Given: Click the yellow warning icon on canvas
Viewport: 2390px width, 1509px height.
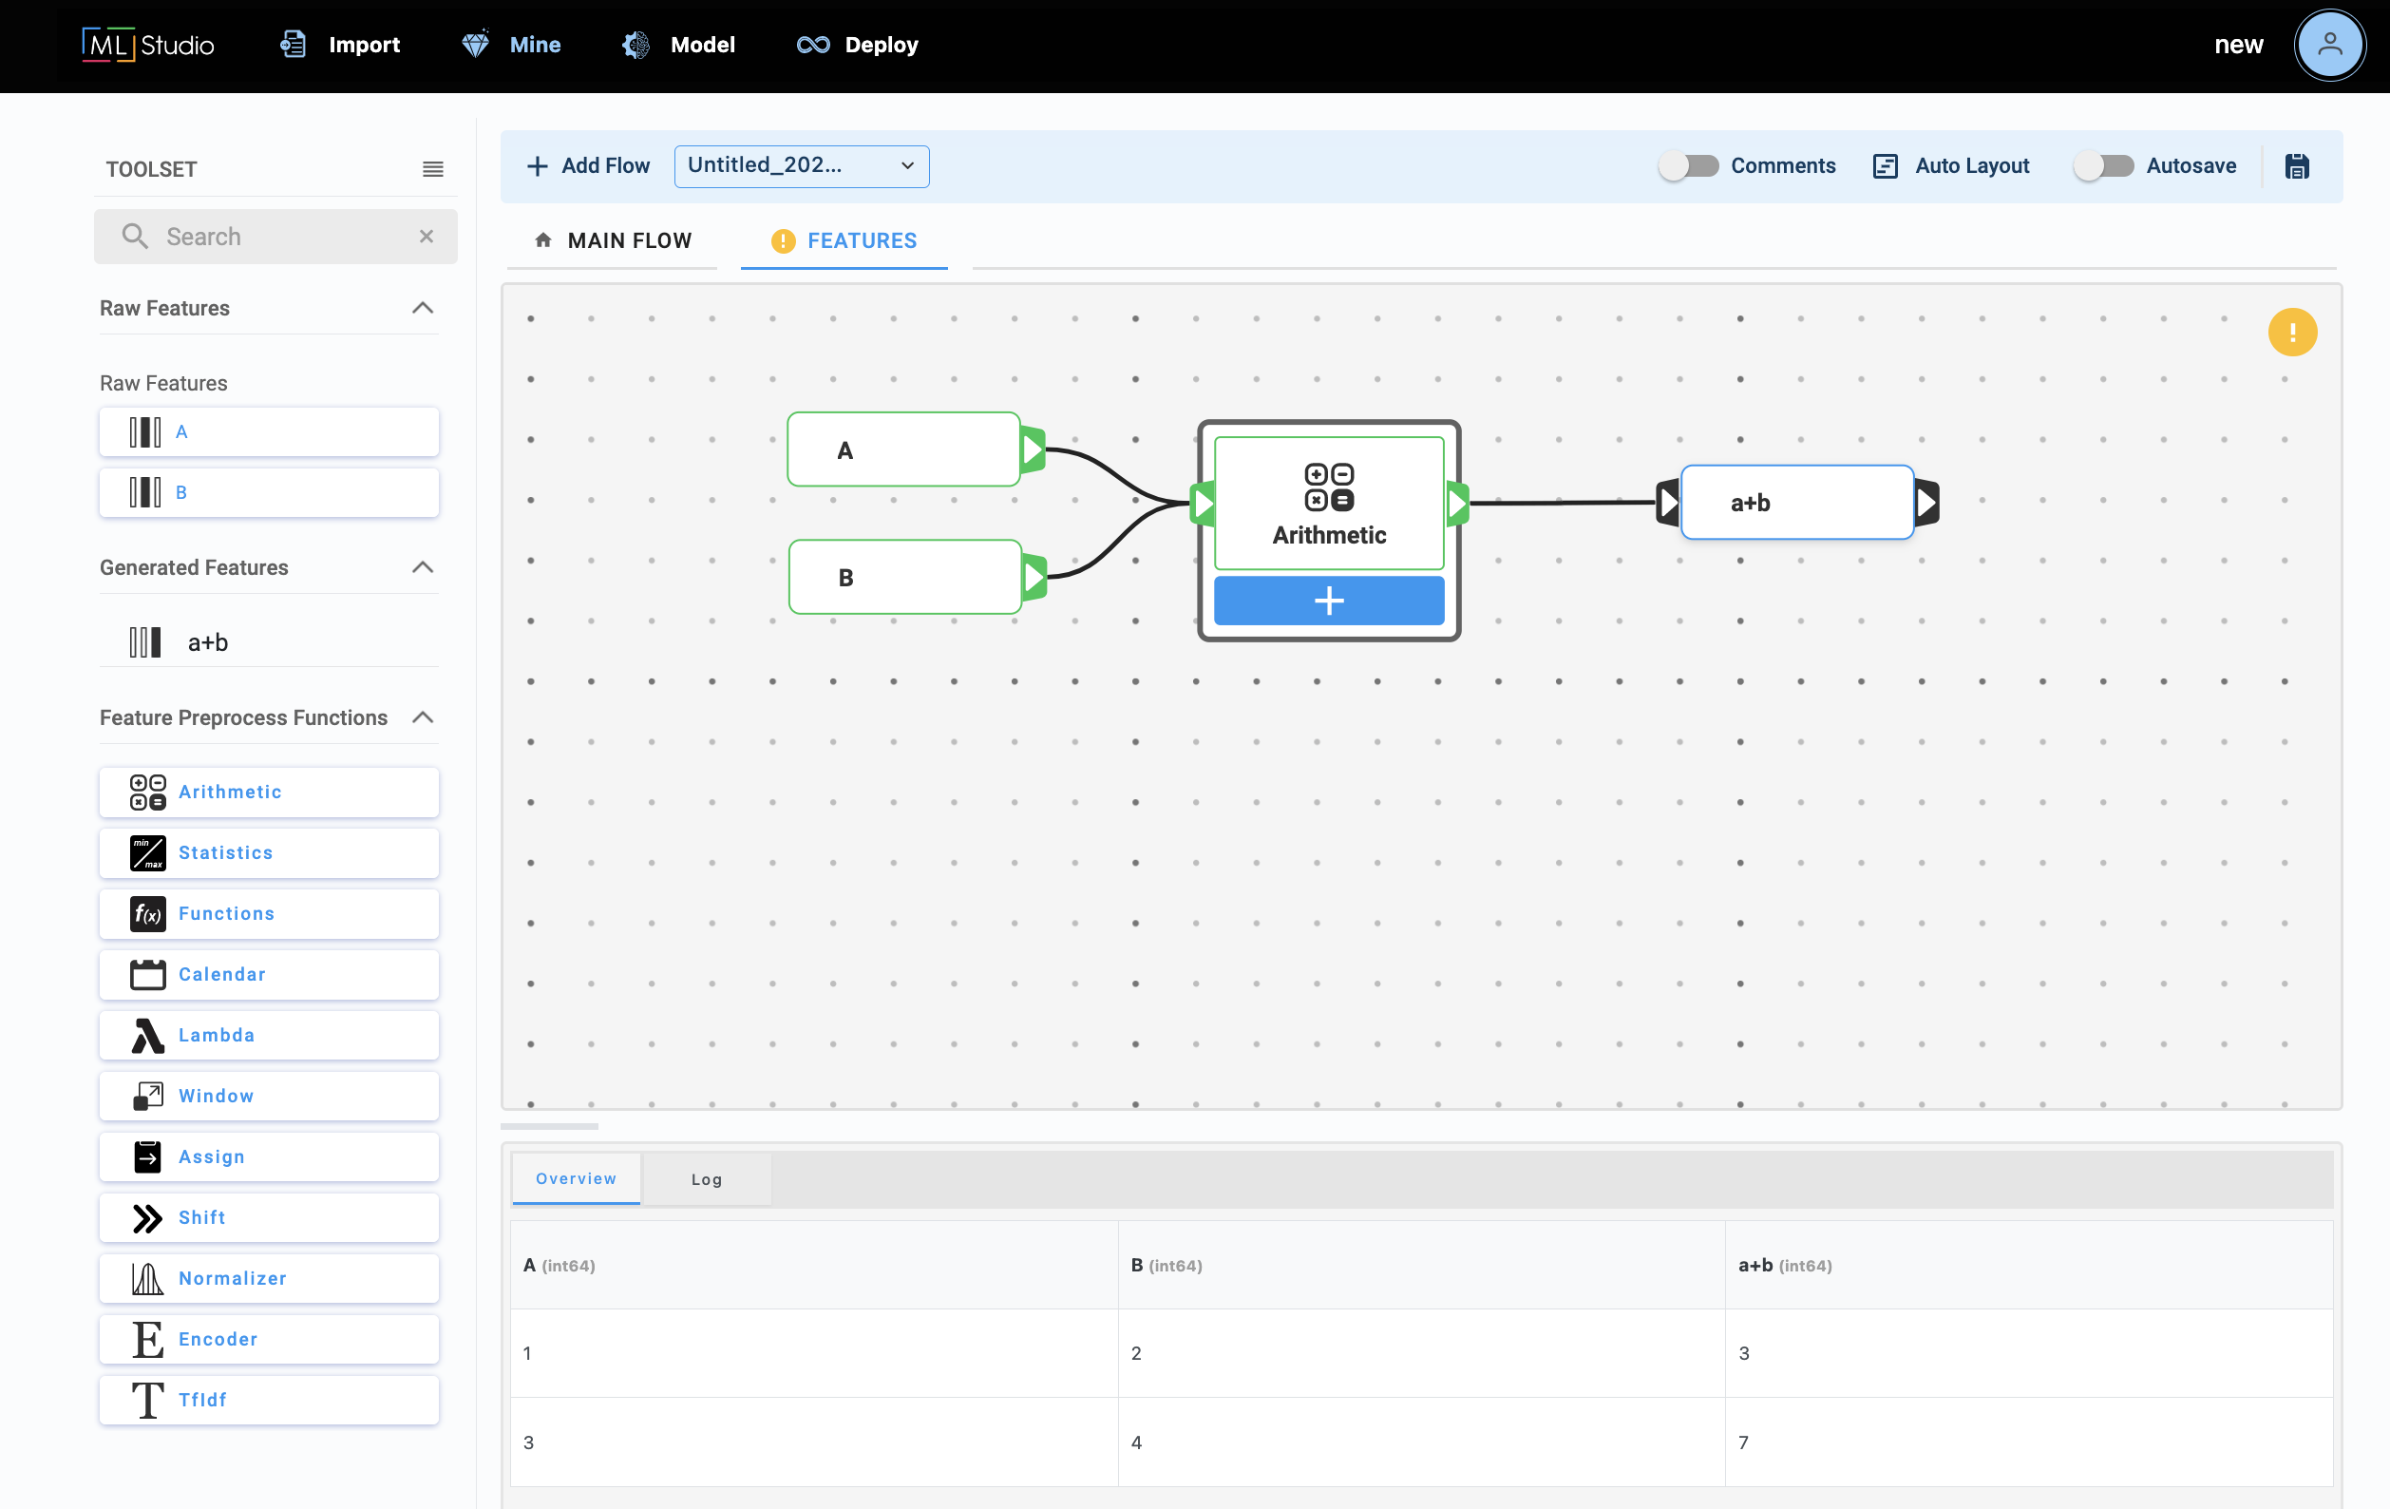Looking at the screenshot, I should [x=2292, y=333].
